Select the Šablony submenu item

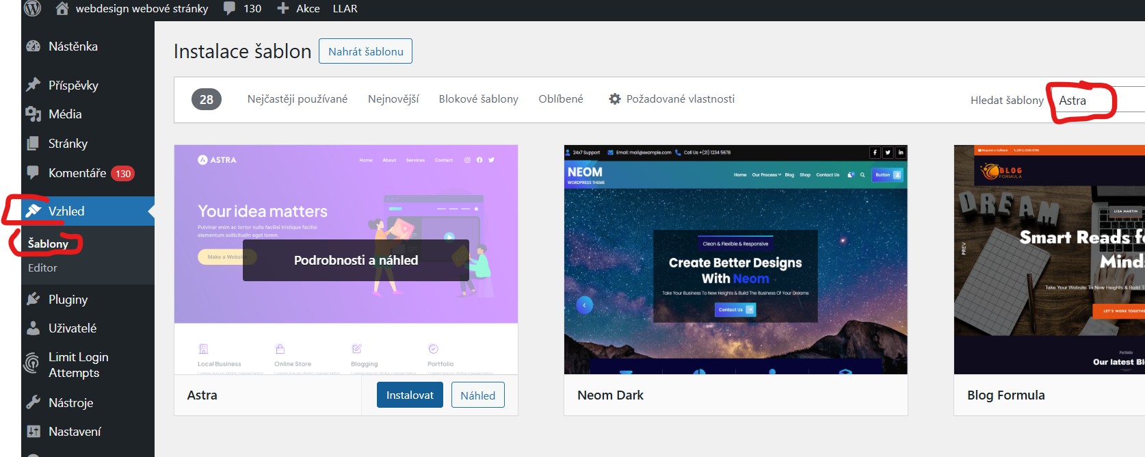click(x=48, y=244)
